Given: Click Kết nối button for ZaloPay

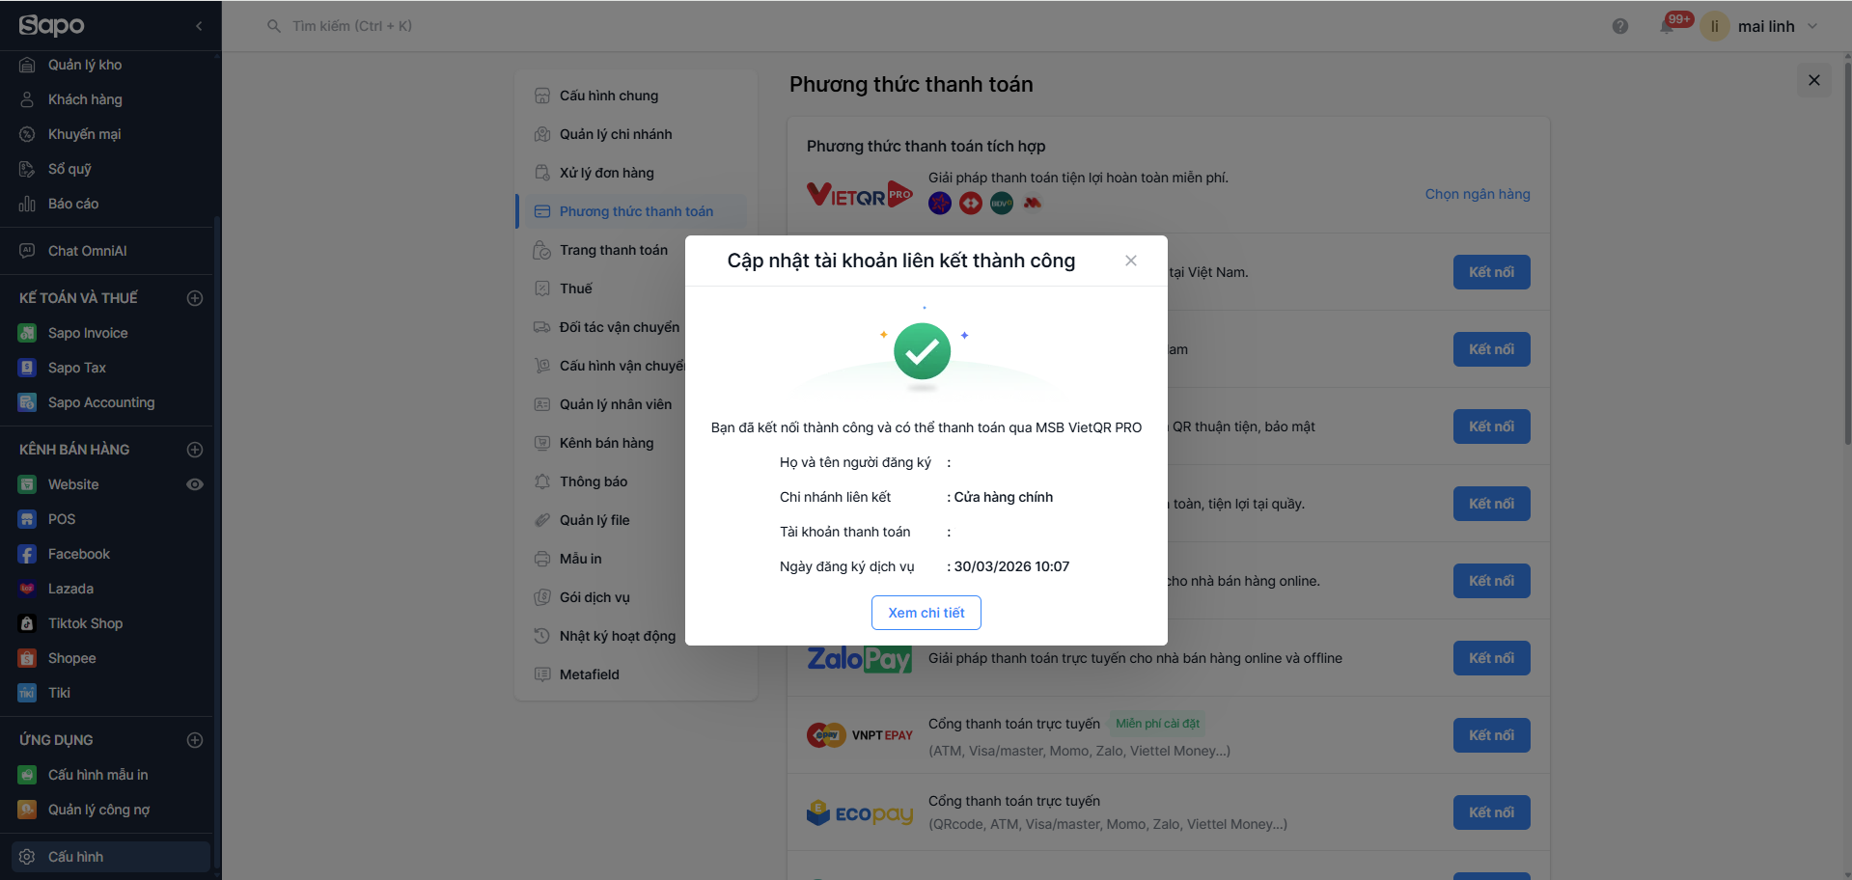Looking at the screenshot, I should coord(1491,658).
